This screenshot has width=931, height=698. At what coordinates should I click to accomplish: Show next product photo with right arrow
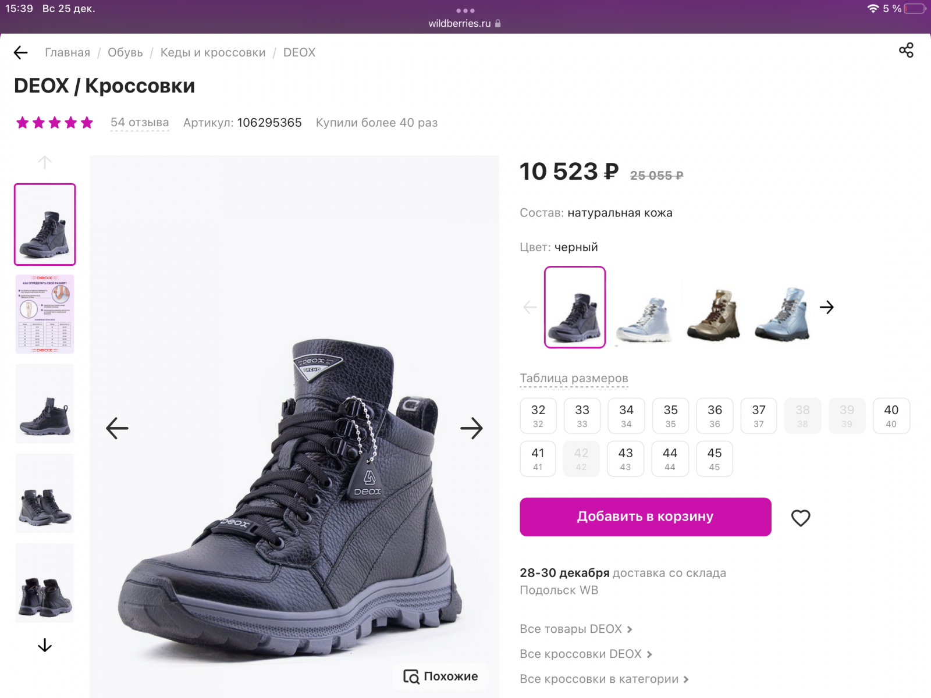click(x=471, y=429)
